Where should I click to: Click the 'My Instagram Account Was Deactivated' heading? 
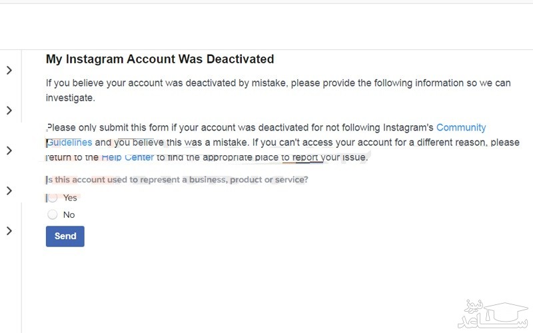(x=160, y=59)
